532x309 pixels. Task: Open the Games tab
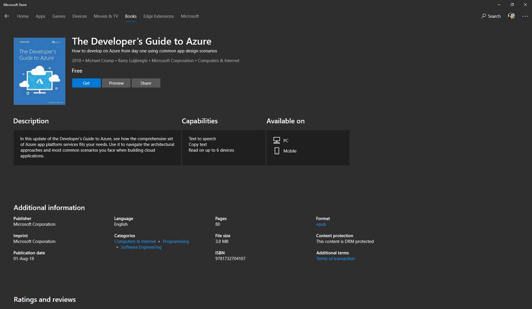pyautogui.click(x=58, y=16)
